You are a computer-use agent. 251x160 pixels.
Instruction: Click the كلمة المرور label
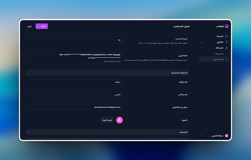183,56
